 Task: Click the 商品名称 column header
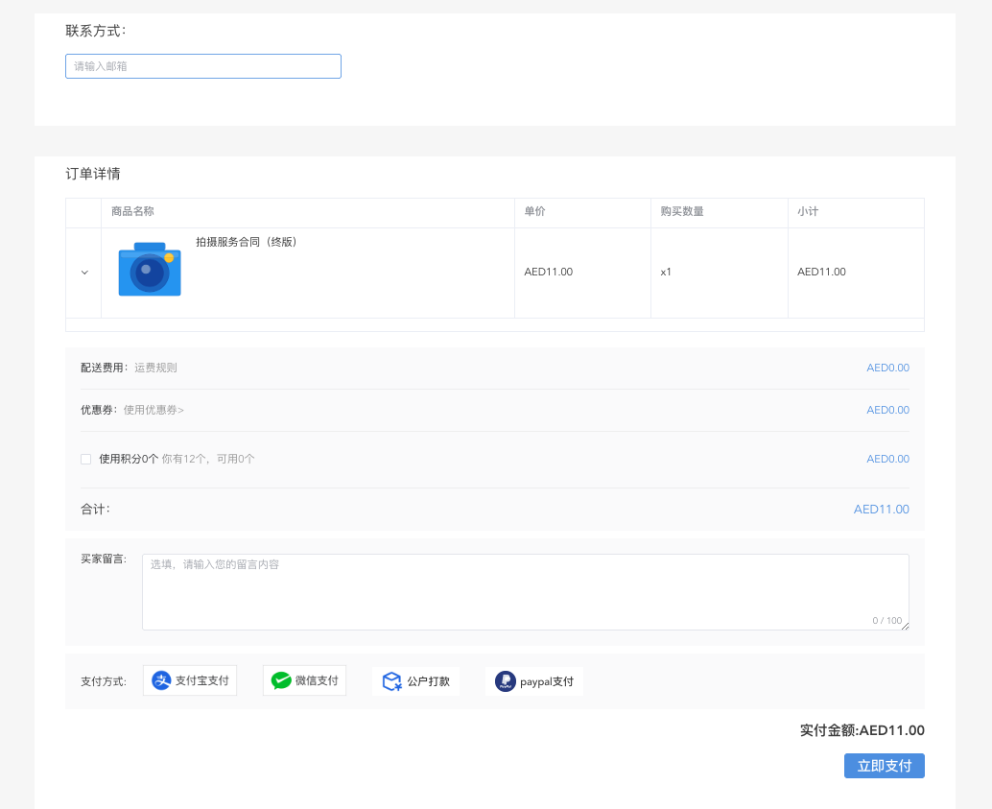(132, 211)
